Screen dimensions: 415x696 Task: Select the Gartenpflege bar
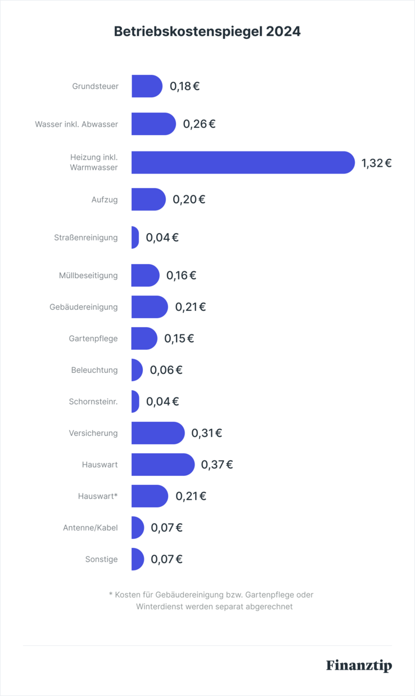(x=144, y=338)
